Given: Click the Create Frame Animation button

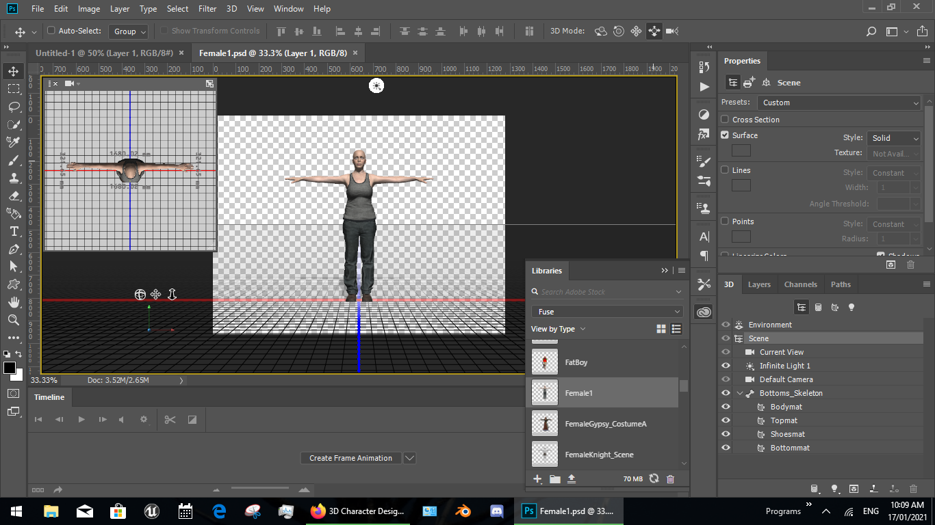Looking at the screenshot, I should pos(350,457).
